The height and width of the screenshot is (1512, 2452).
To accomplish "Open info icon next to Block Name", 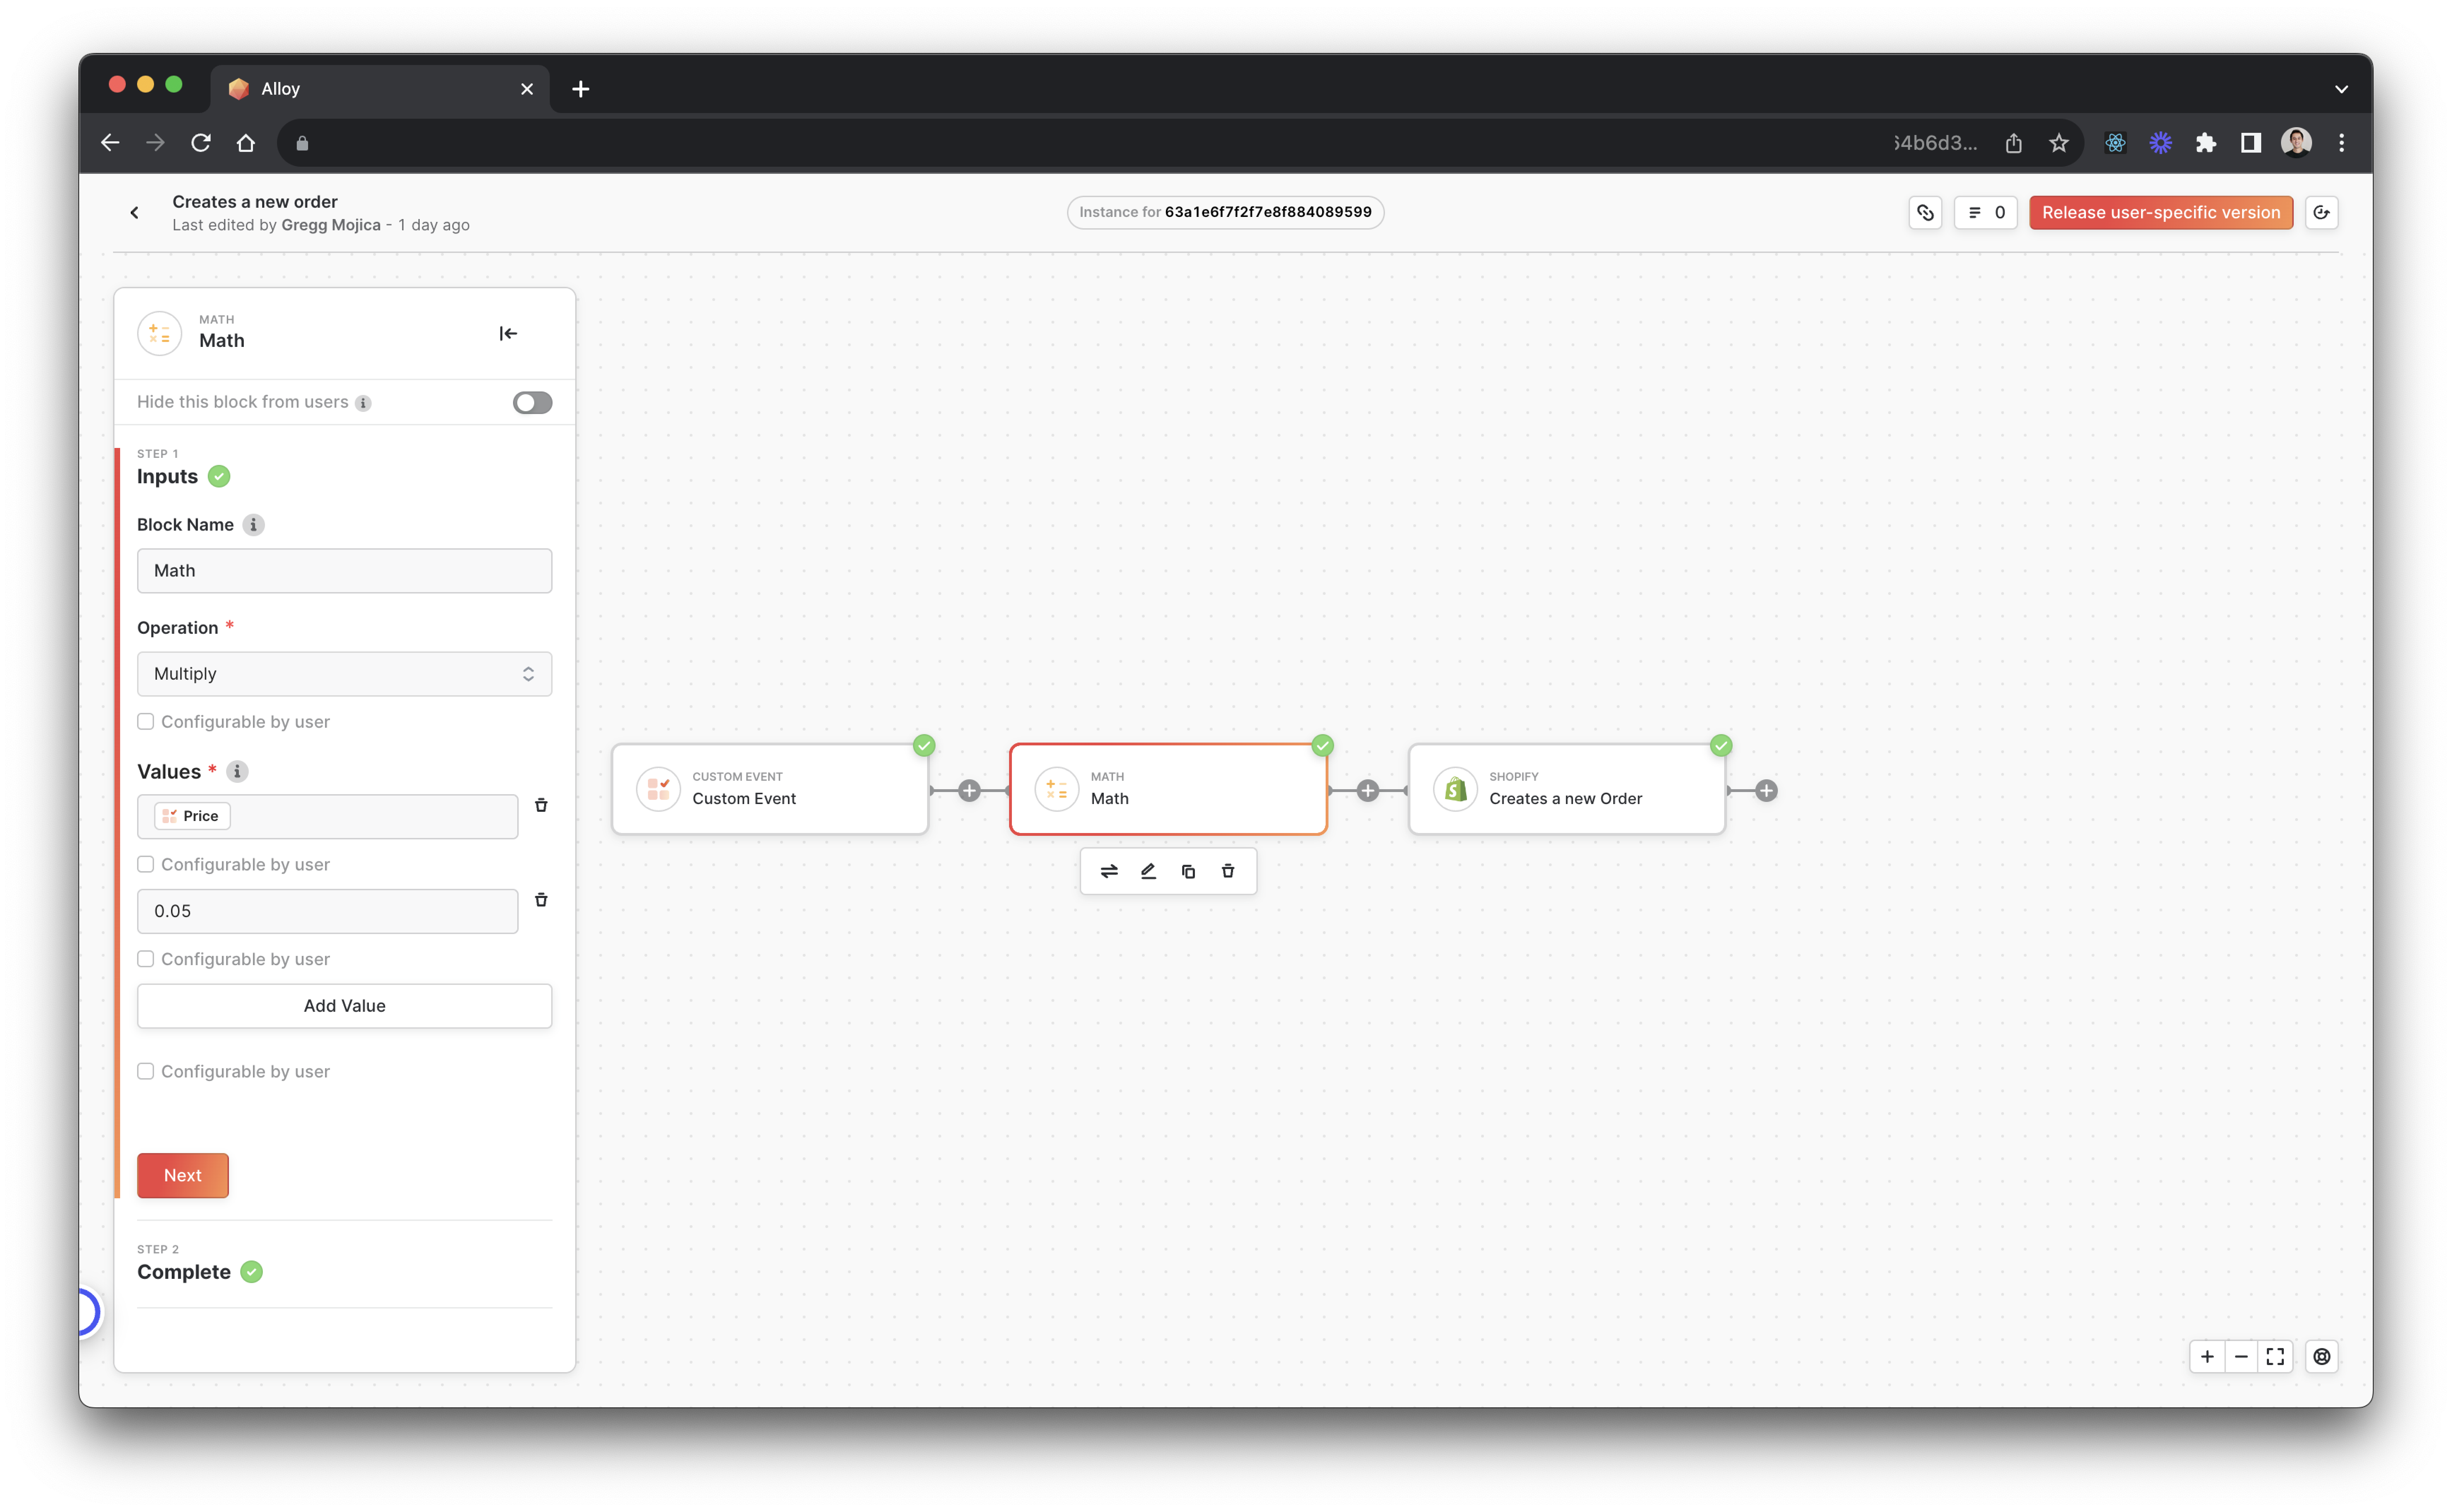I will 254,525.
